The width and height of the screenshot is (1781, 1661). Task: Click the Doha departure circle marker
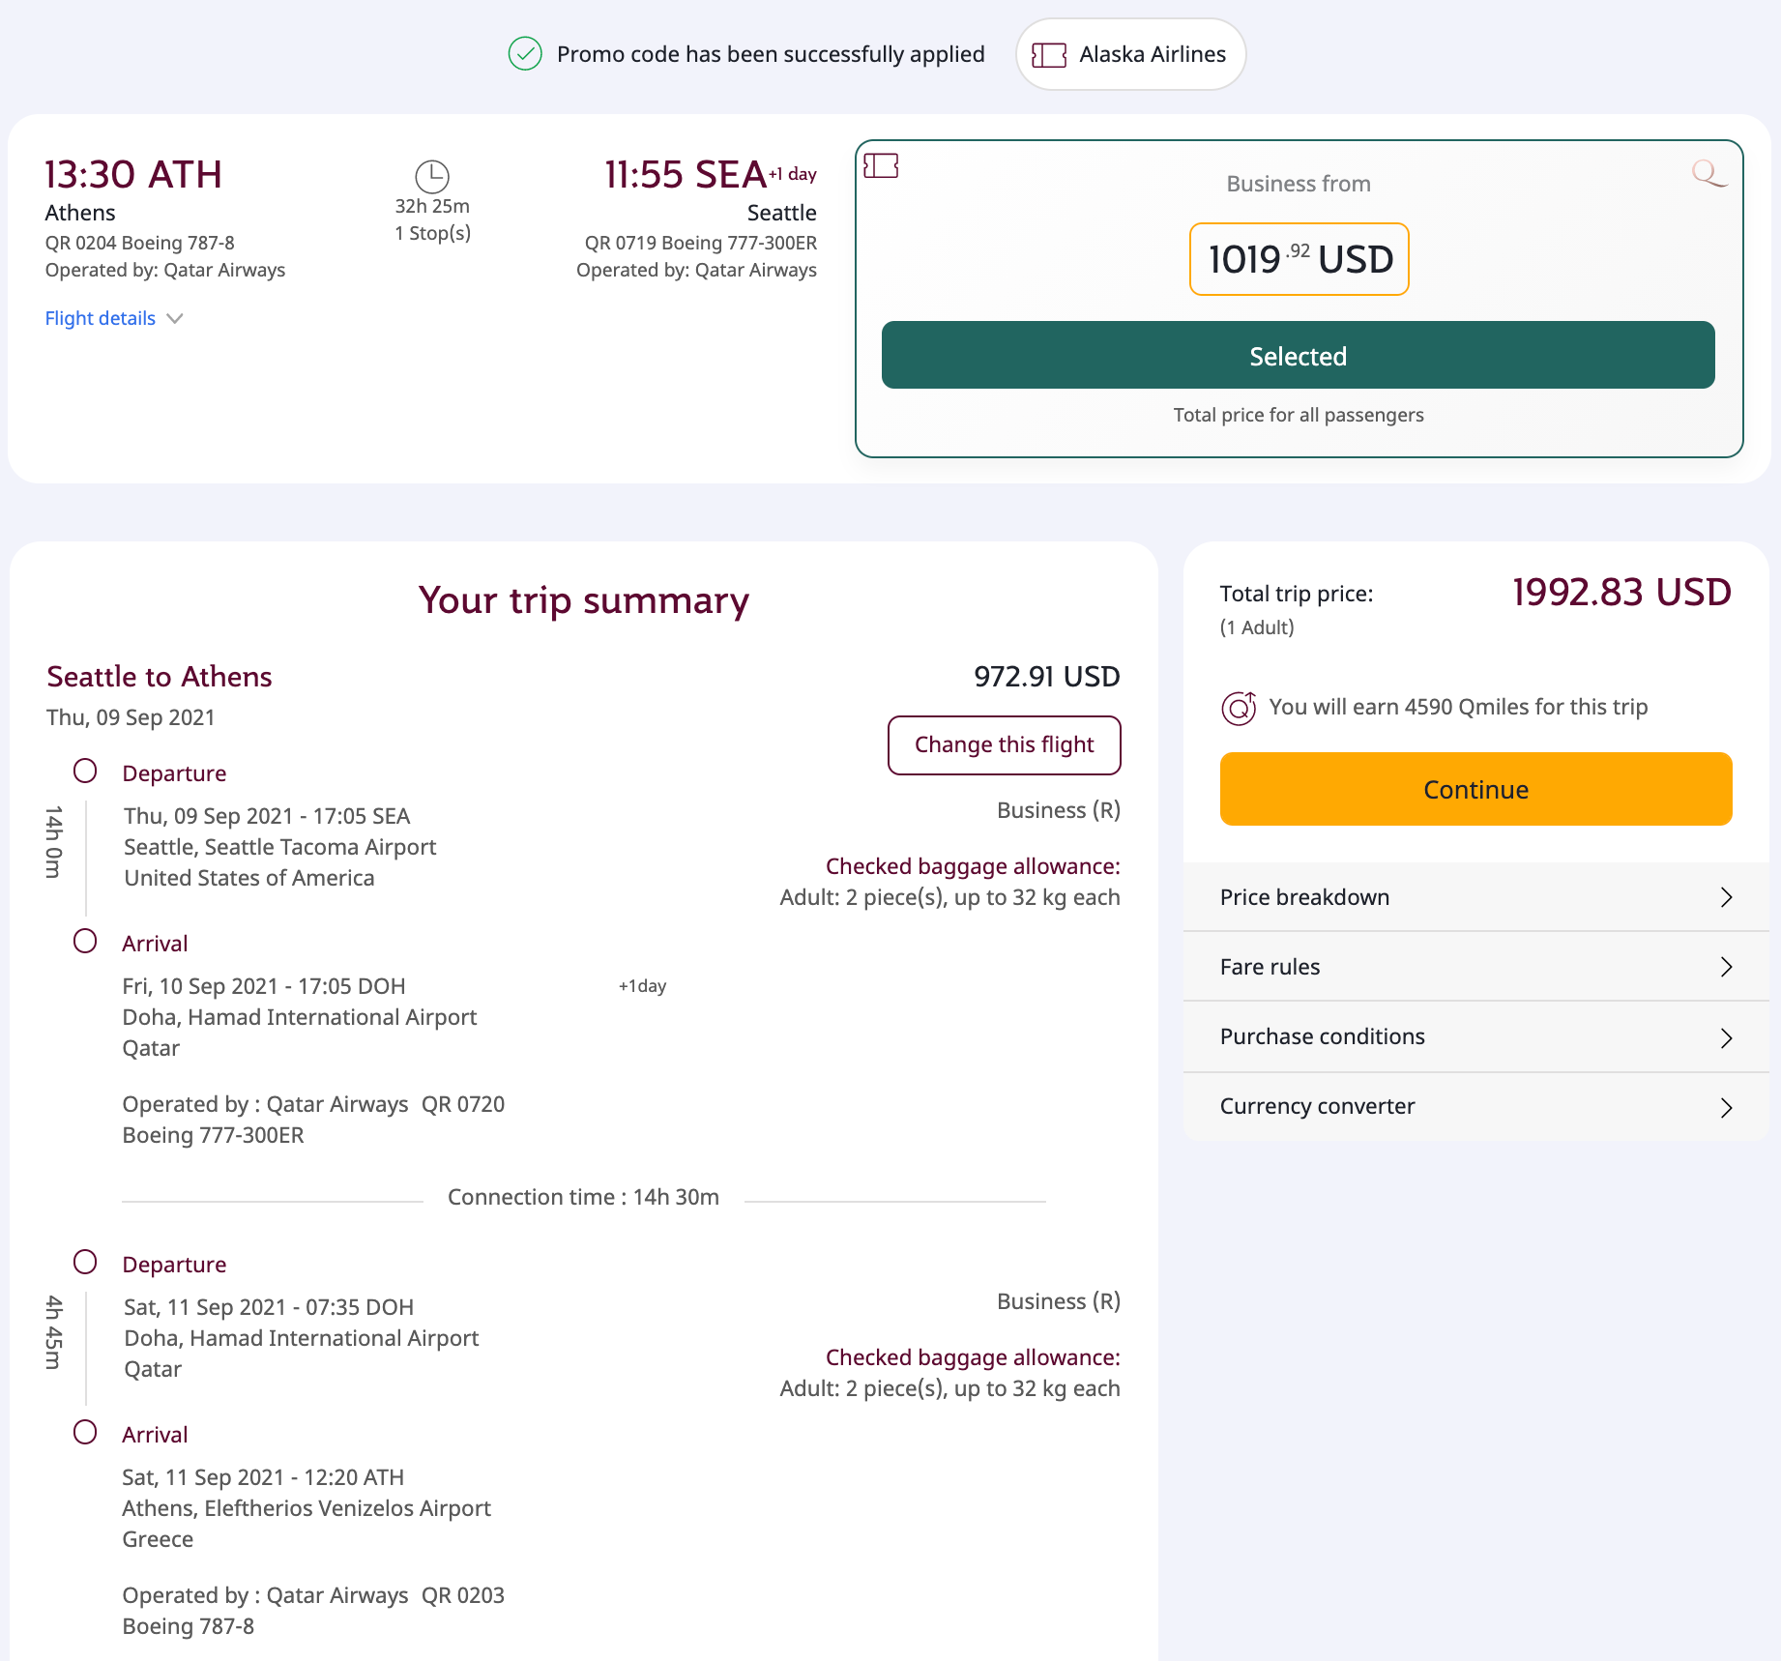[x=85, y=1263]
